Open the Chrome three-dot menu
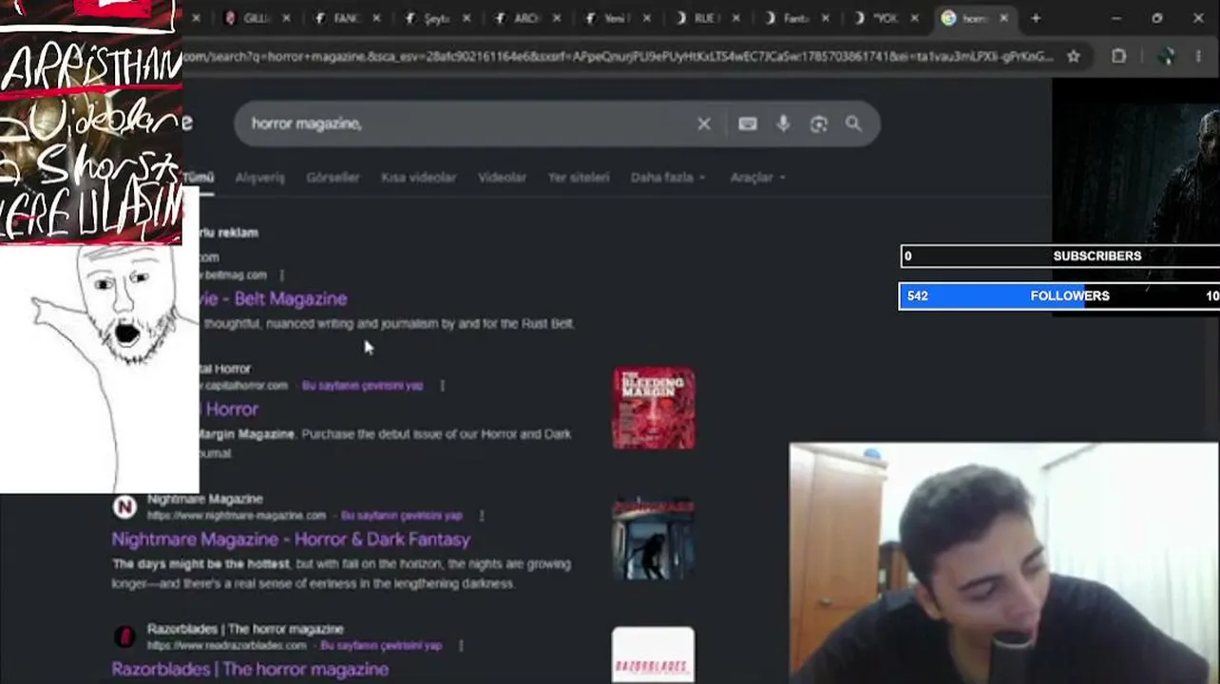The width and height of the screenshot is (1220, 684). [x=1199, y=56]
